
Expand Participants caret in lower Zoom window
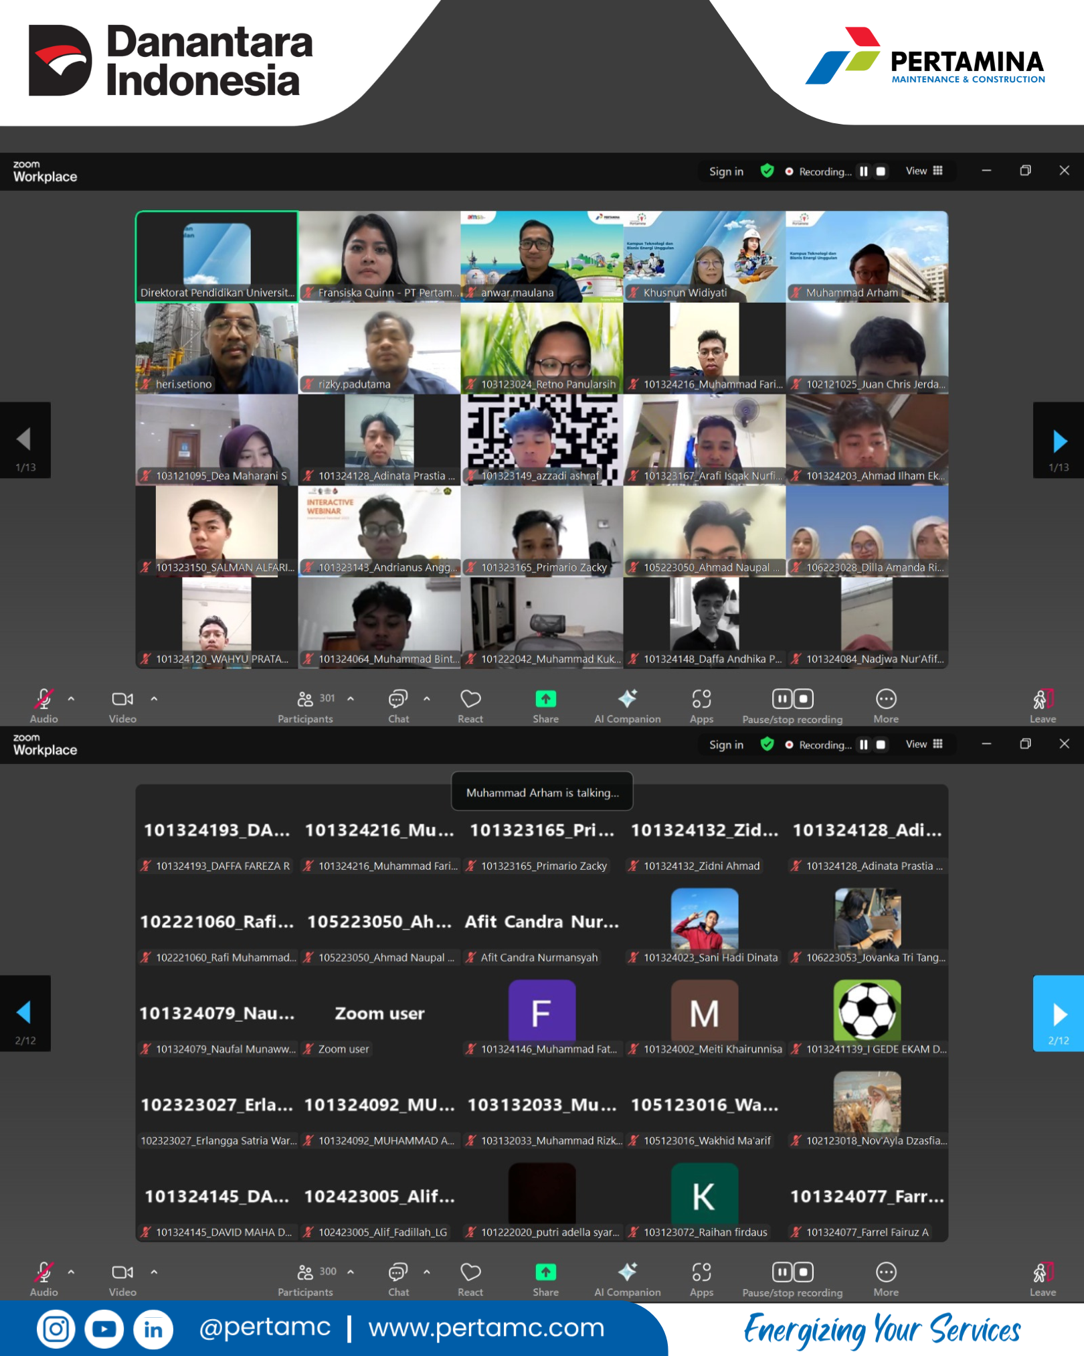coord(351,1272)
